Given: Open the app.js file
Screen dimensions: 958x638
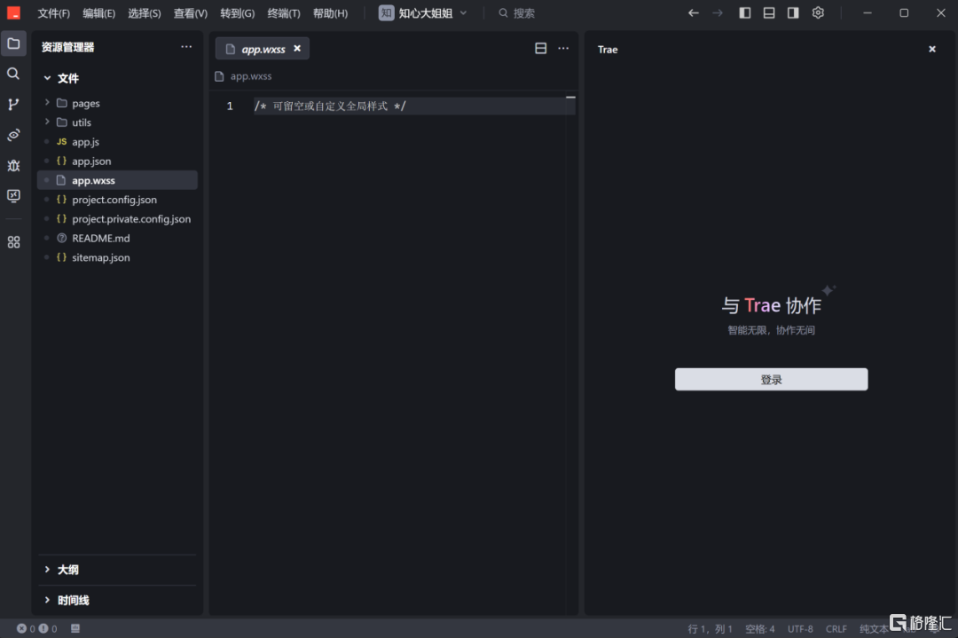Looking at the screenshot, I should coord(117,142).
